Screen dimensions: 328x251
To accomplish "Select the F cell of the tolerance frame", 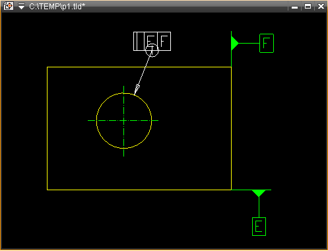I will [x=164, y=41].
